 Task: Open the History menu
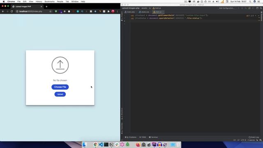pos(39,2)
